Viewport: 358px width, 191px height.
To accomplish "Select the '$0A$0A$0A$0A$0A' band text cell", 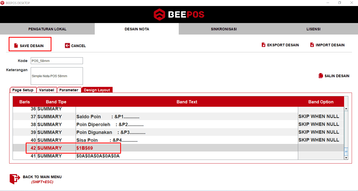I will (187, 156).
